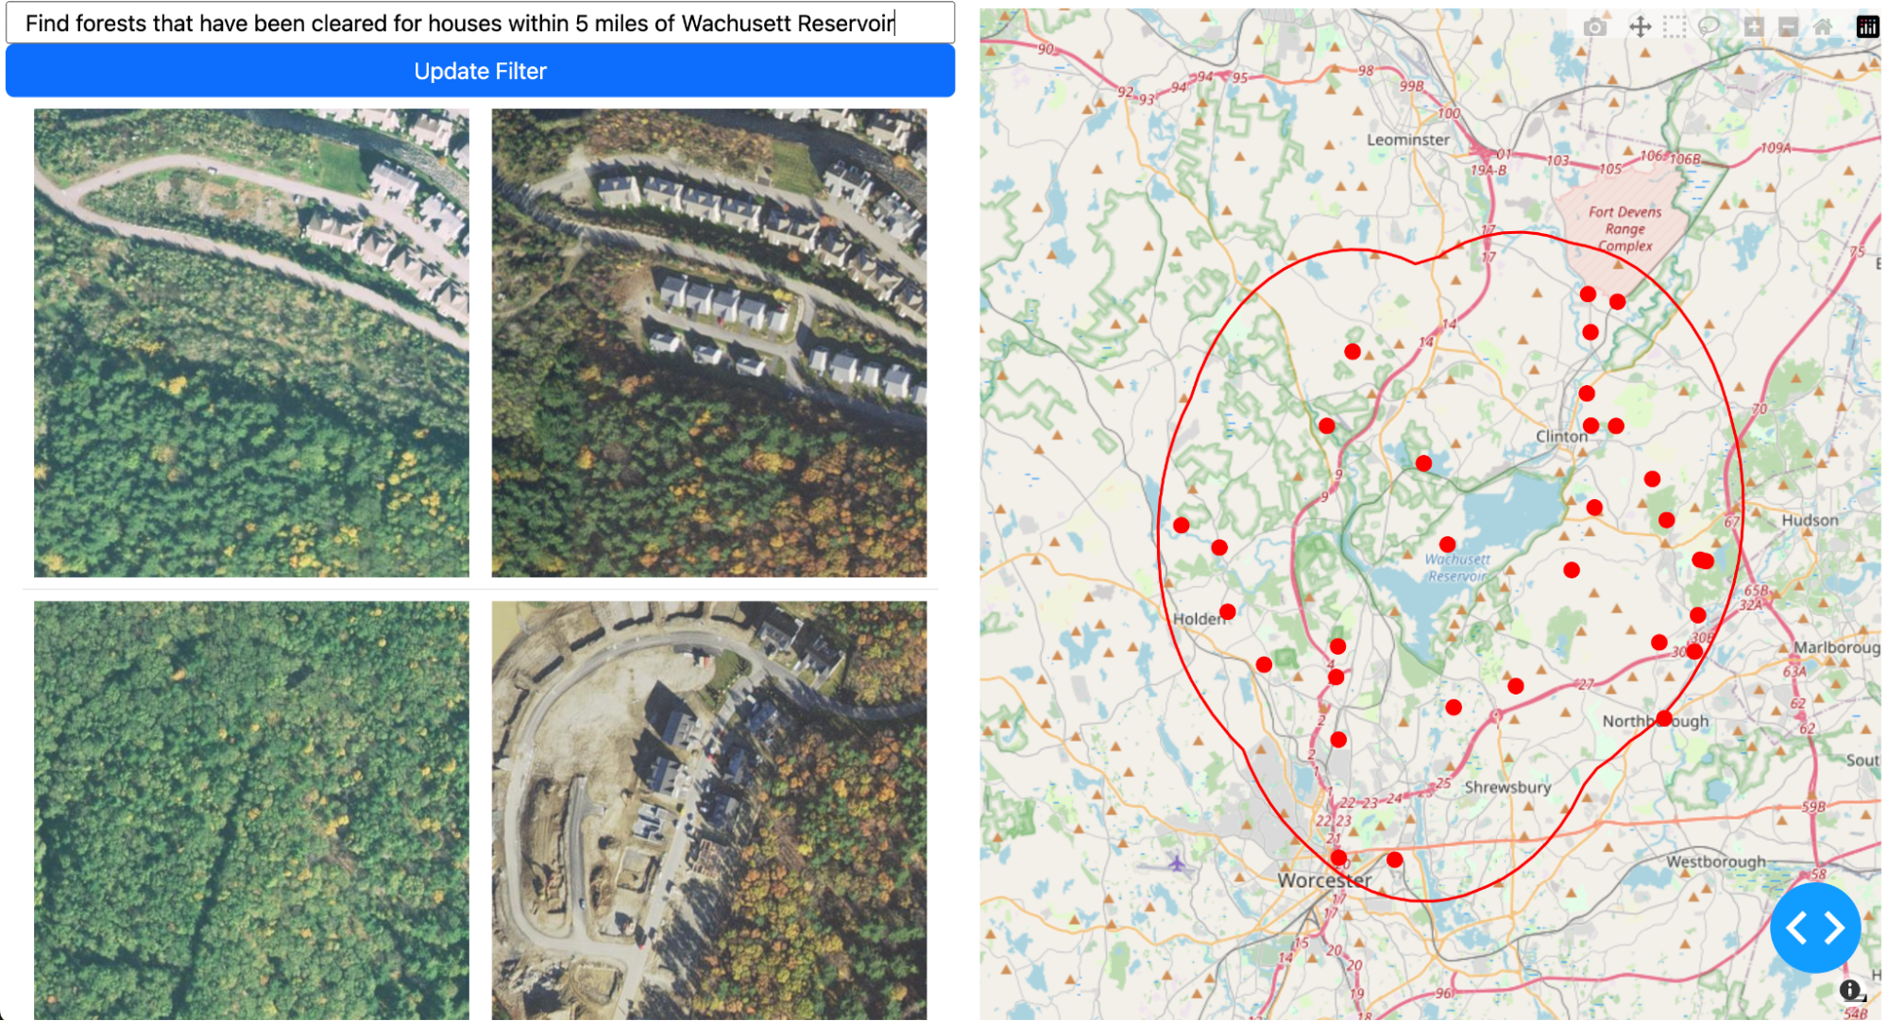Open the top-right aerial rowhouses image
The width and height of the screenshot is (1888, 1021).
pyautogui.click(x=708, y=343)
